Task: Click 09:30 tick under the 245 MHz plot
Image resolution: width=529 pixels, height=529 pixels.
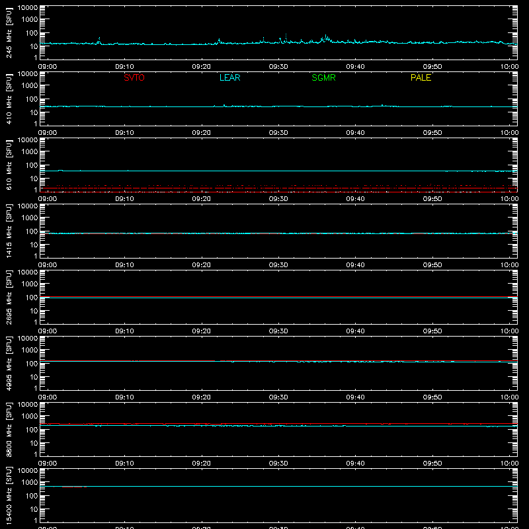Action: click(278, 67)
